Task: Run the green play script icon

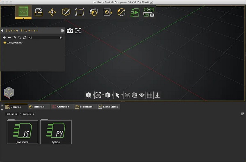Action: 135,12
